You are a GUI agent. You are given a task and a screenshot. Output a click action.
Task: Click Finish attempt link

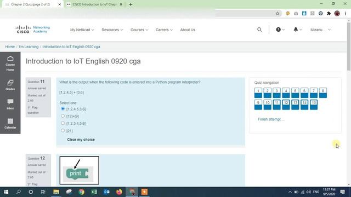click(x=271, y=119)
